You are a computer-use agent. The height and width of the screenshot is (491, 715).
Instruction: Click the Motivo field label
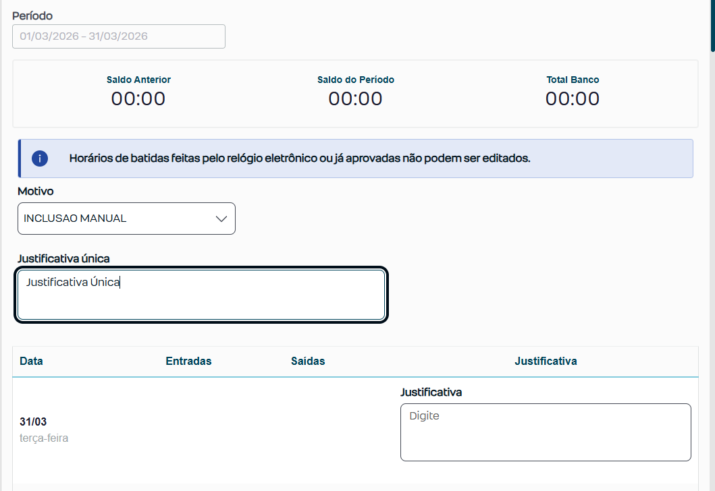[36, 192]
